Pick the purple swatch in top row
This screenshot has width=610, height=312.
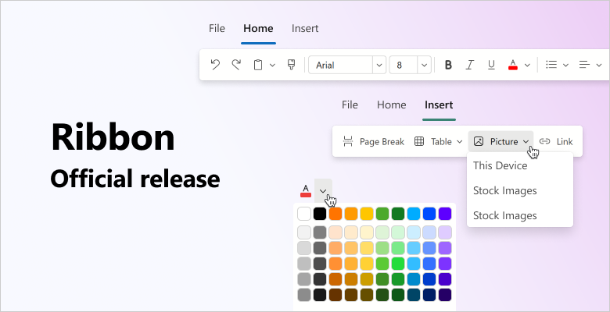pyautogui.click(x=445, y=214)
